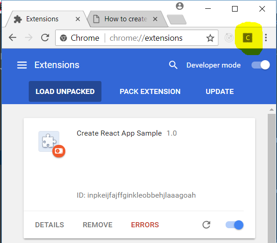
Task: Click PACK EXTENSION button
Action: (x=150, y=91)
